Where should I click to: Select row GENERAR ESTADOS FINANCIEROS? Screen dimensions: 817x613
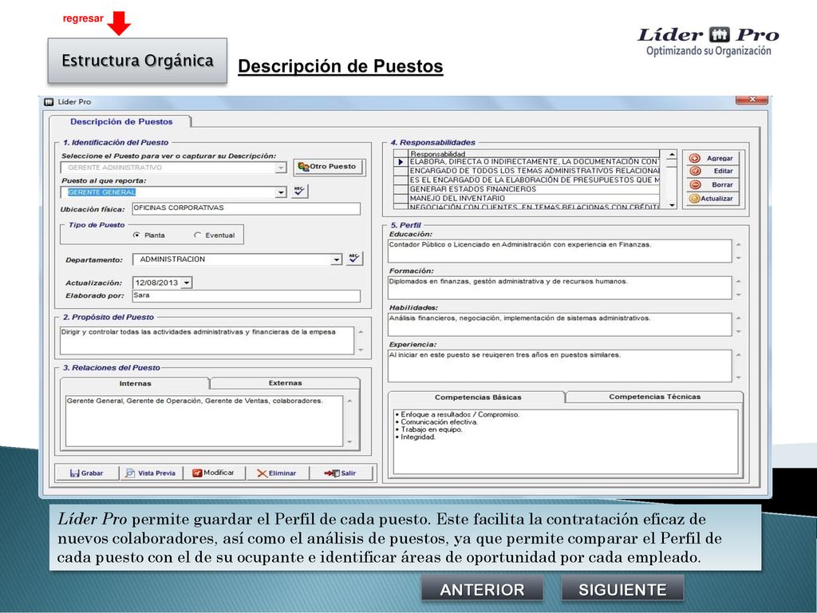[534, 189]
